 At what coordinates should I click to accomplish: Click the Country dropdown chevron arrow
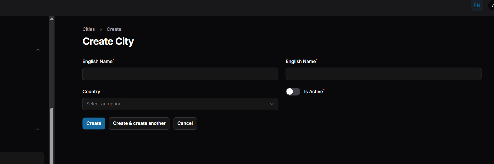(x=272, y=104)
